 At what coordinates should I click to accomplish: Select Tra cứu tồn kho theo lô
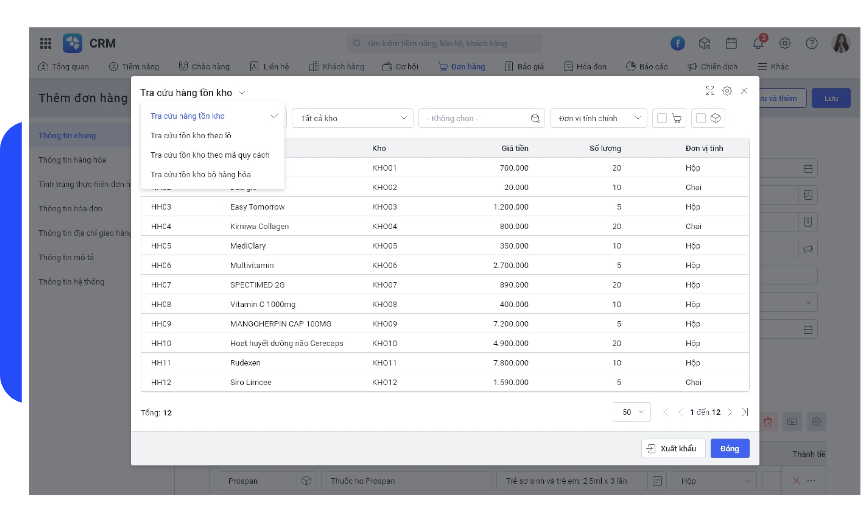point(191,136)
